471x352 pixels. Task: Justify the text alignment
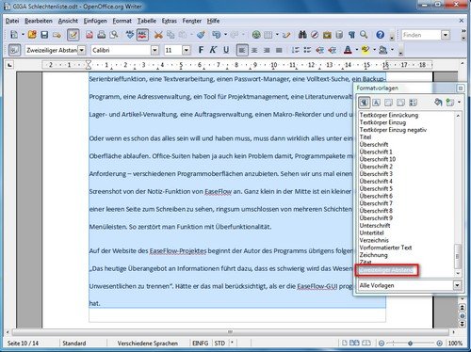pyautogui.click(x=279, y=50)
